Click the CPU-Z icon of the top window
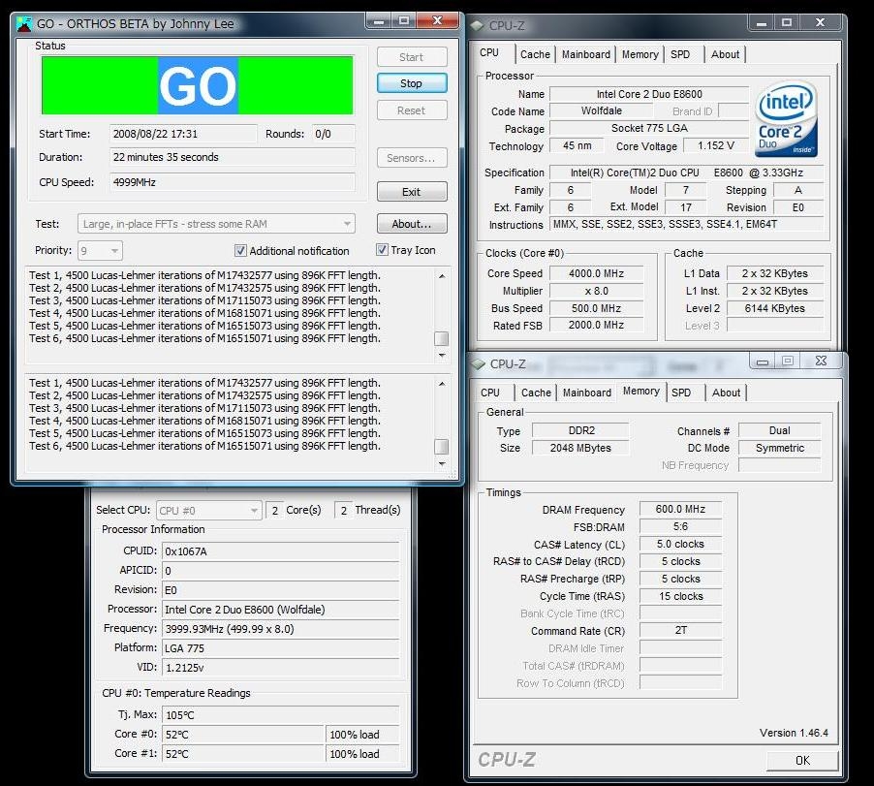The height and width of the screenshot is (786, 874). click(x=478, y=25)
